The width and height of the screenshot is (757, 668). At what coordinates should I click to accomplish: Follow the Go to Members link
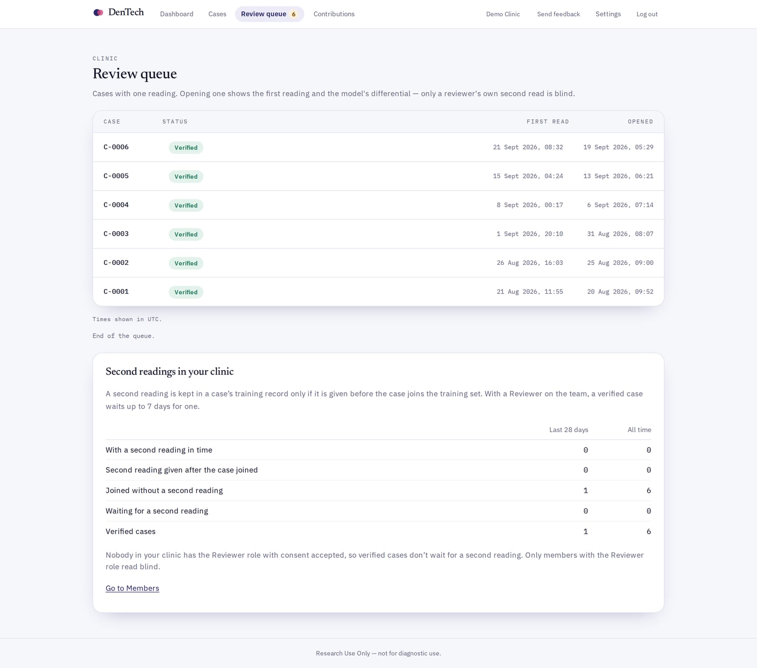(132, 588)
